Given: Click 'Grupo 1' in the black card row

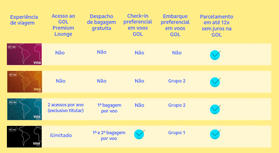Looking at the screenshot, I should (x=177, y=133).
